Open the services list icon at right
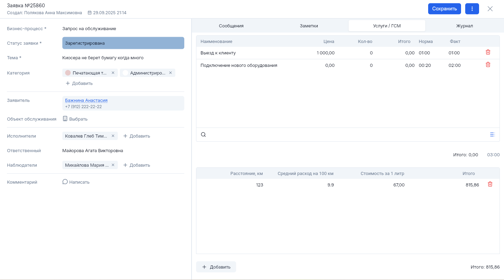 pyautogui.click(x=492, y=135)
